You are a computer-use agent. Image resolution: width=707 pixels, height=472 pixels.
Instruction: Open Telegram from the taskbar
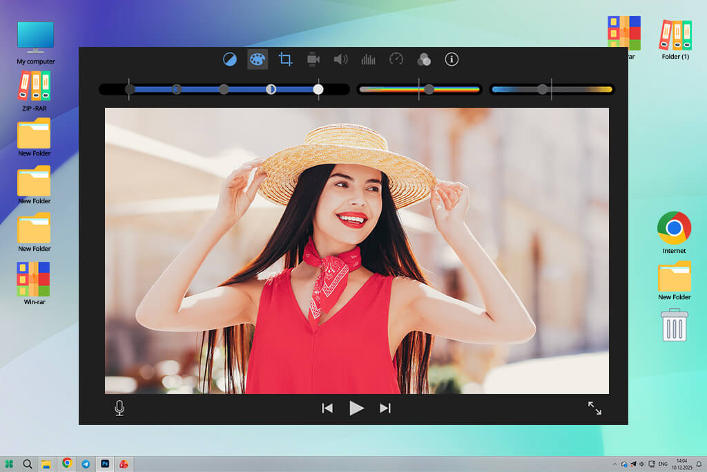pyautogui.click(x=86, y=464)
